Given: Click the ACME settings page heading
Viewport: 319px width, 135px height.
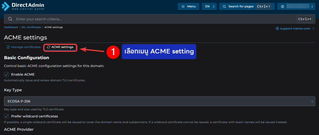Looking at the screenshot, I should coord(26,37).
